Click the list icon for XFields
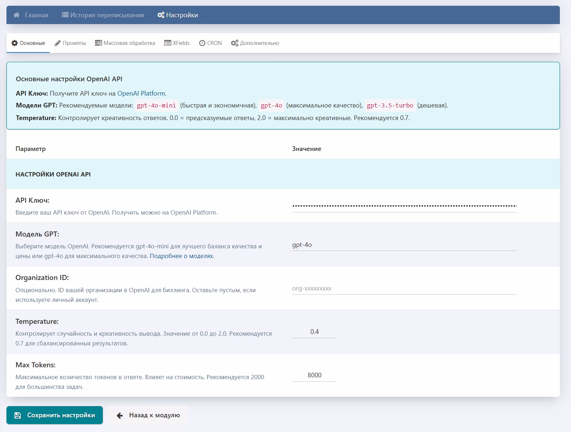 click(168, 43)
